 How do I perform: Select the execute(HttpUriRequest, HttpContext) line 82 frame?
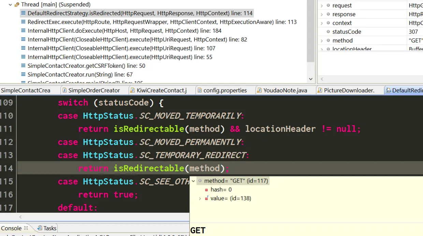[137, 40]
